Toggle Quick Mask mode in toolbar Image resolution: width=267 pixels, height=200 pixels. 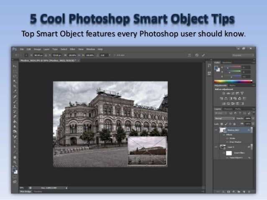(15, 177)
